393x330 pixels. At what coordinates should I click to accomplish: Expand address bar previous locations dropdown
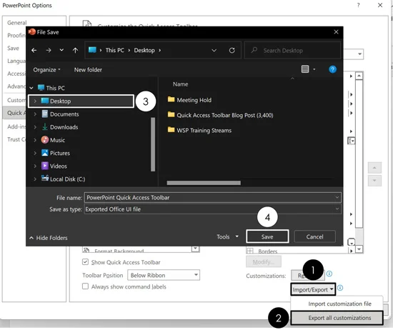pyautogui.click(x=214, y=51)
